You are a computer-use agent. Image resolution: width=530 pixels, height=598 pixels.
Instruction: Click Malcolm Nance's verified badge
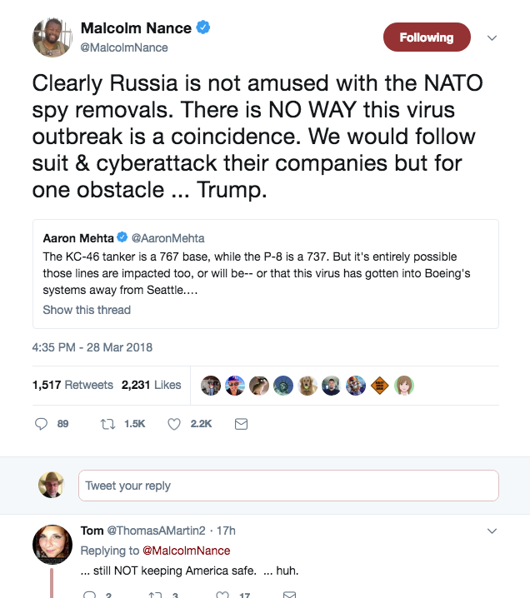pos(203,27)
